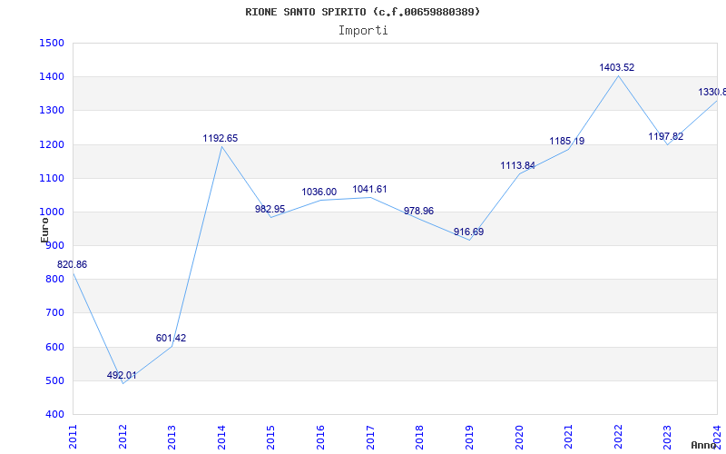The width and height of the screenshot is (726, 454).
Task: Select the 820.86 data label
Action: point(72,264)
